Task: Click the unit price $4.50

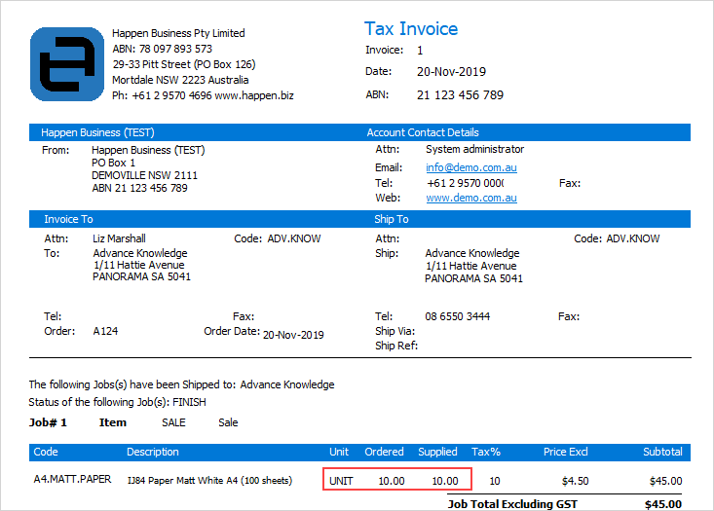Action: [x=575, y=481]
